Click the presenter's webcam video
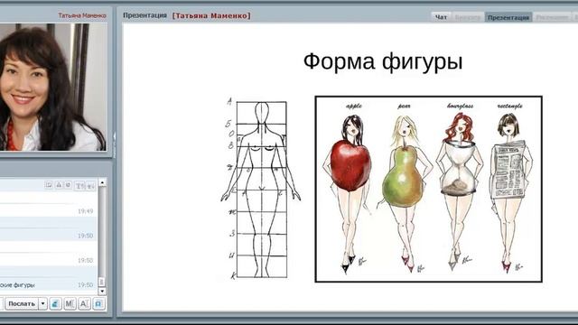The image size is (578, 325). tap(53, 87)
